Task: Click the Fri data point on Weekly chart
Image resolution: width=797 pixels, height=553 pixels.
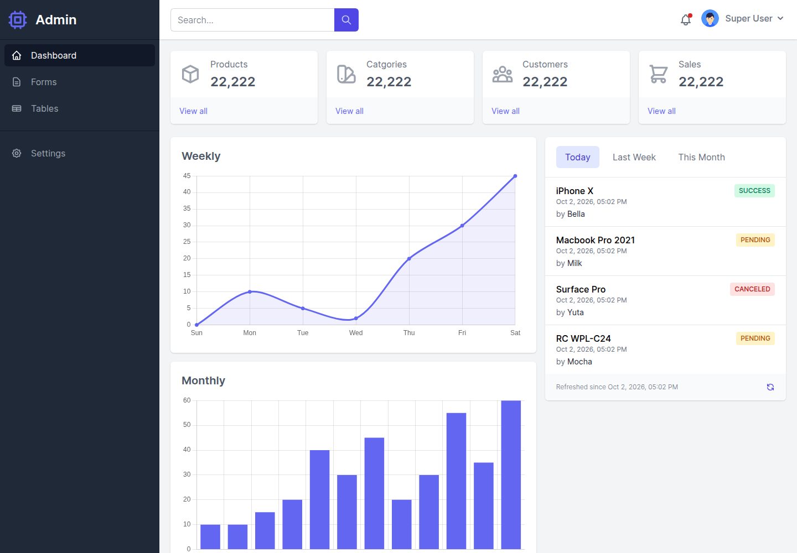Action: 462,226
